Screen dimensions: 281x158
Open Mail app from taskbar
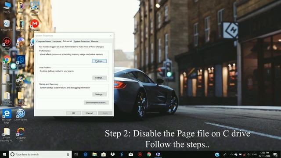131,154
